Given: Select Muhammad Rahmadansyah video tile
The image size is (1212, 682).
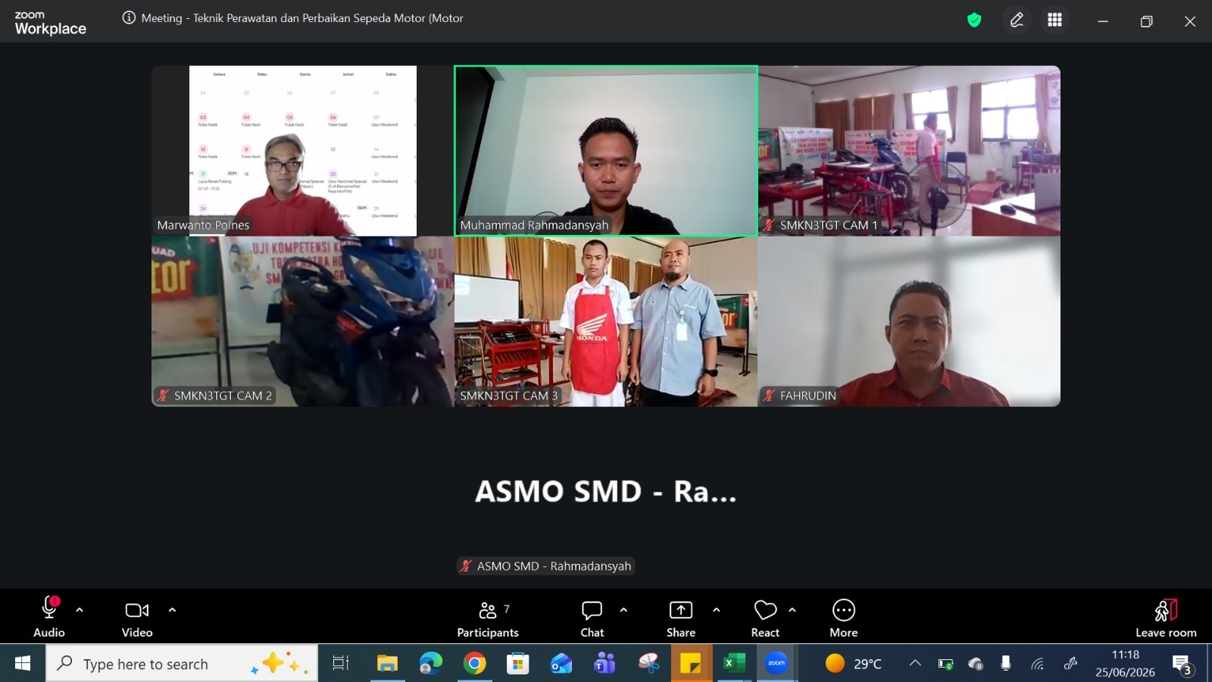Looking at the screenshot, I should pos(606,151).
